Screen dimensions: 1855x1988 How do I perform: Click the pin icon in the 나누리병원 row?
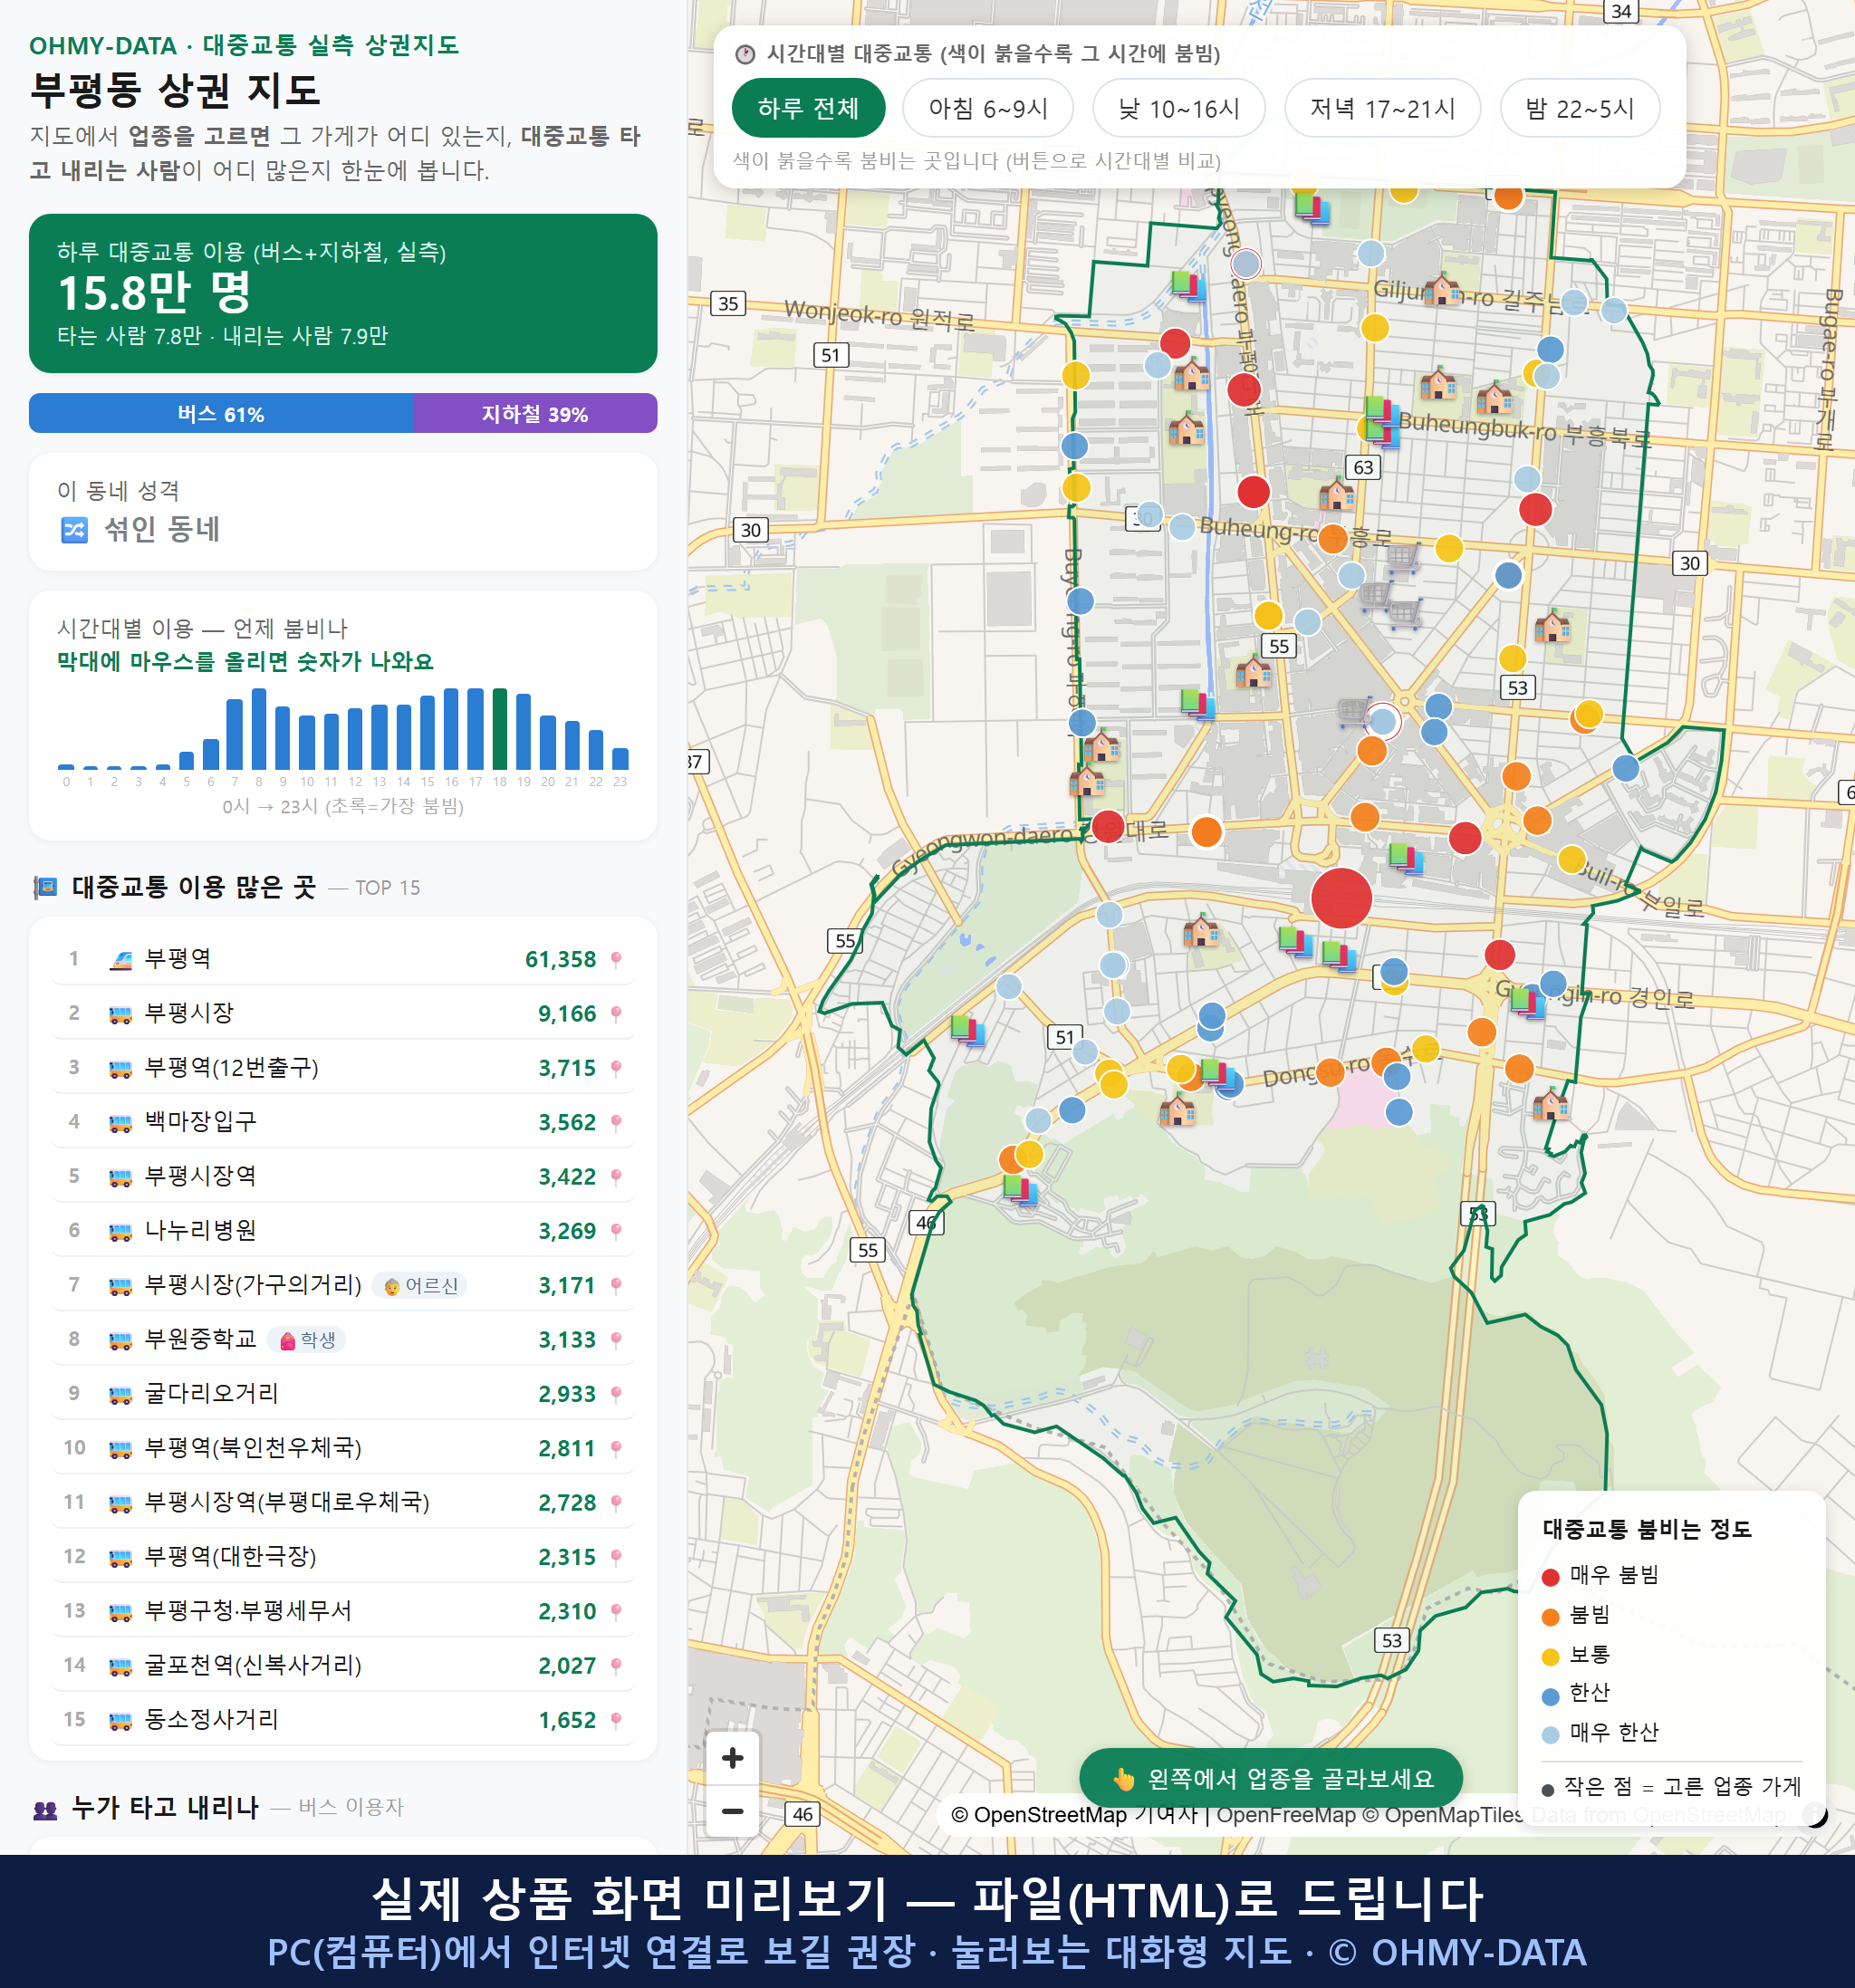616,1231
